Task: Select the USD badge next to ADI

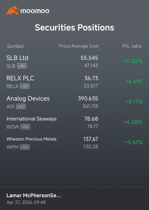Action: click(x=21, y=106)
